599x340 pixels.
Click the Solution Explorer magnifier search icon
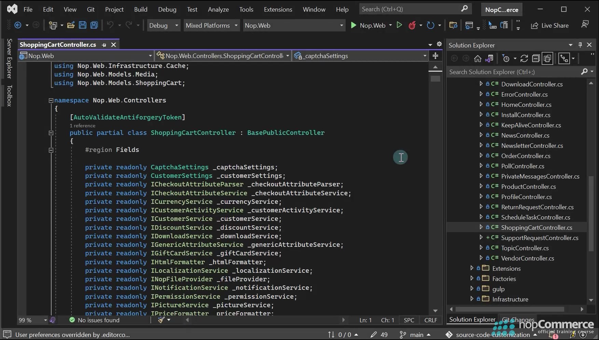584,72
